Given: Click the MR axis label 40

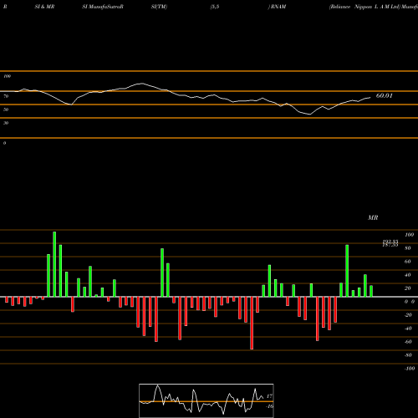Looking at the screenshot, I should 408,275.
